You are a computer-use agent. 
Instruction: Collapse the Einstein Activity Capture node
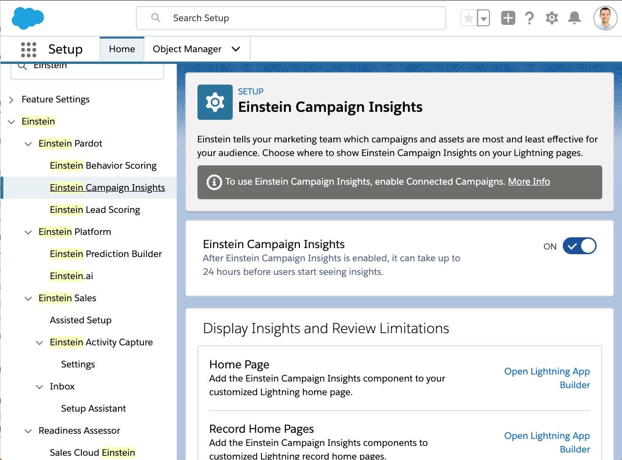(39, 343)
